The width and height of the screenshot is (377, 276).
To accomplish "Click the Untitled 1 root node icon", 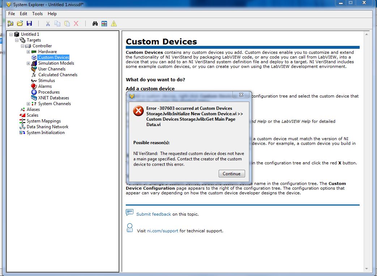I will coord(17,34).
